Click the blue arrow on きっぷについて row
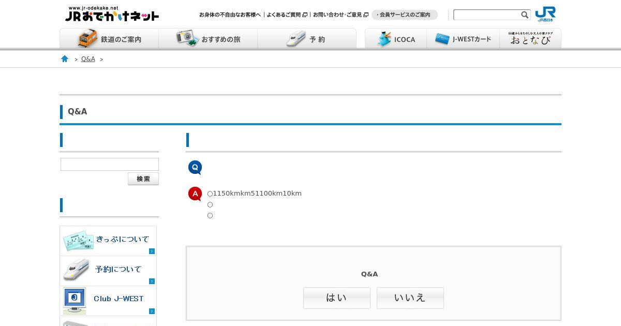Screen dimensions: 621x326 click(x=152, y=251)
